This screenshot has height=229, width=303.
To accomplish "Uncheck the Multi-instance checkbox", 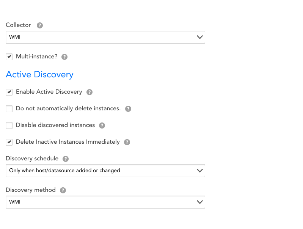I will (9, 57).
